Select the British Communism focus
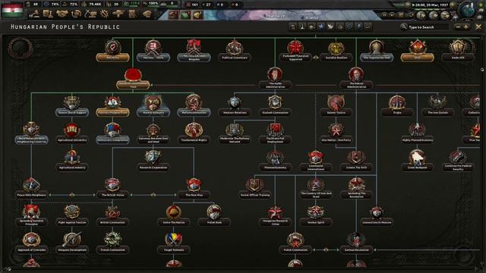Viewport: 486px width, 273px height. 112,215
